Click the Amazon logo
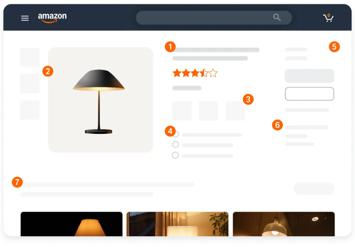Viewport: 355px width, 247px height. click(x=52, y=18)
